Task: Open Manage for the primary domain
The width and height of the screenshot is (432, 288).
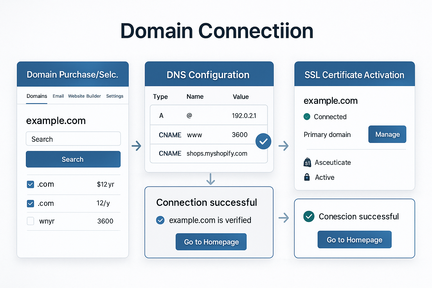Action: pyautogui.click(x=387, y=134)
